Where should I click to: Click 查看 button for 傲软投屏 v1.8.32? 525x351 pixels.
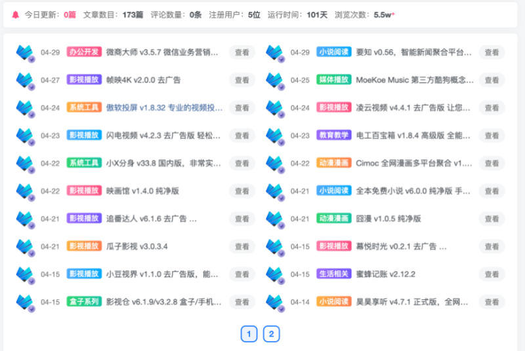click(242, 108)
